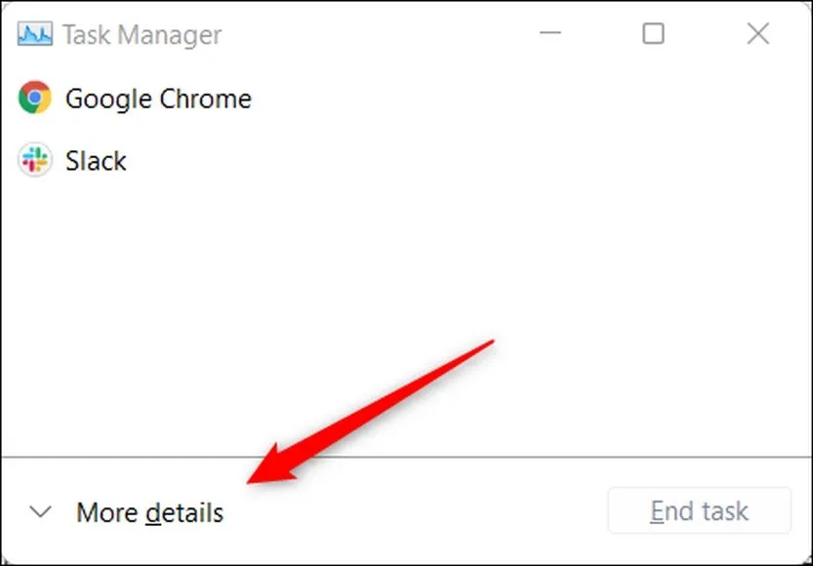Click the Task Manager title text
The image size is (813, 566).
pyautogui.click(x=142, y=36)
